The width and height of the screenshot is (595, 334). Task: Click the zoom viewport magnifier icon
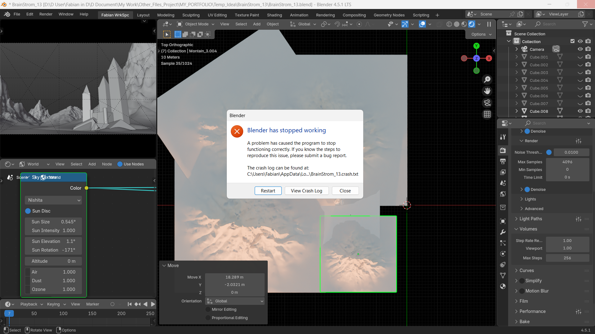pos(487,80)
